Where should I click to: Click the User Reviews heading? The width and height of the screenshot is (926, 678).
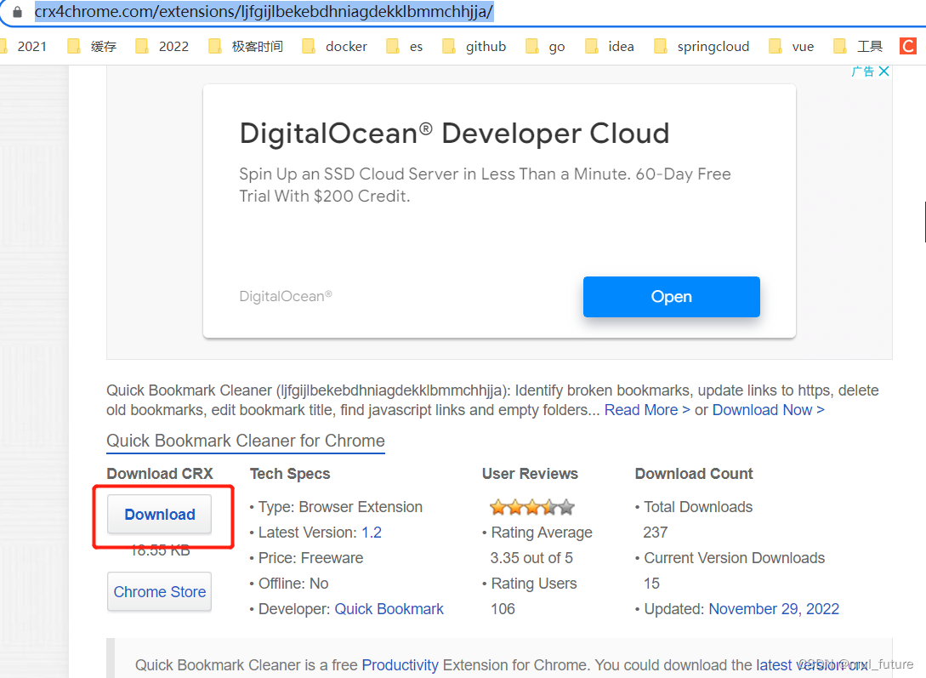click(x=530, y=474)
